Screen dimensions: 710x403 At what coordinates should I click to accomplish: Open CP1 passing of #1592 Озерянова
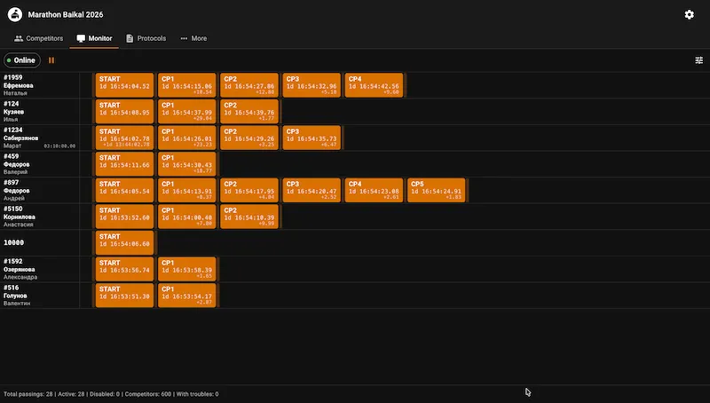click(187, 269)
